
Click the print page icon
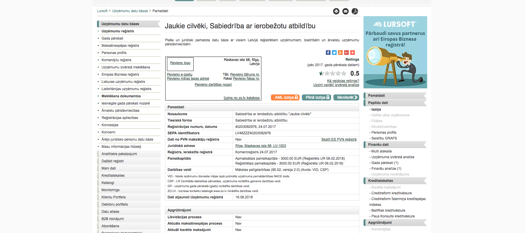point(336,11)
